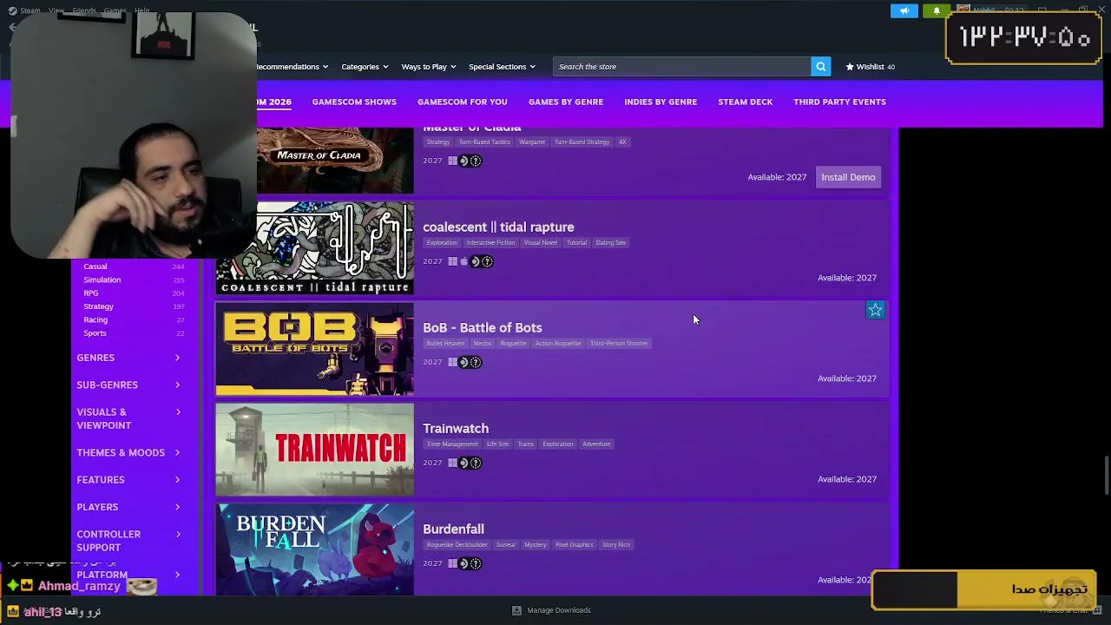Expand the THEMES & MOODS filter section
This screenshot has height=625, width=1111.
coord(128,452)
